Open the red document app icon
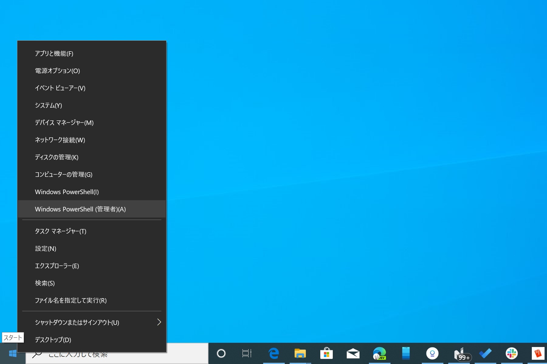Screen dimensions: 547x364 tap(538, 353)
